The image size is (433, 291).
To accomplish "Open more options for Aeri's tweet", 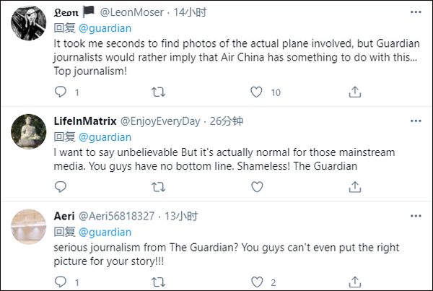I will (x=414, y=215).
